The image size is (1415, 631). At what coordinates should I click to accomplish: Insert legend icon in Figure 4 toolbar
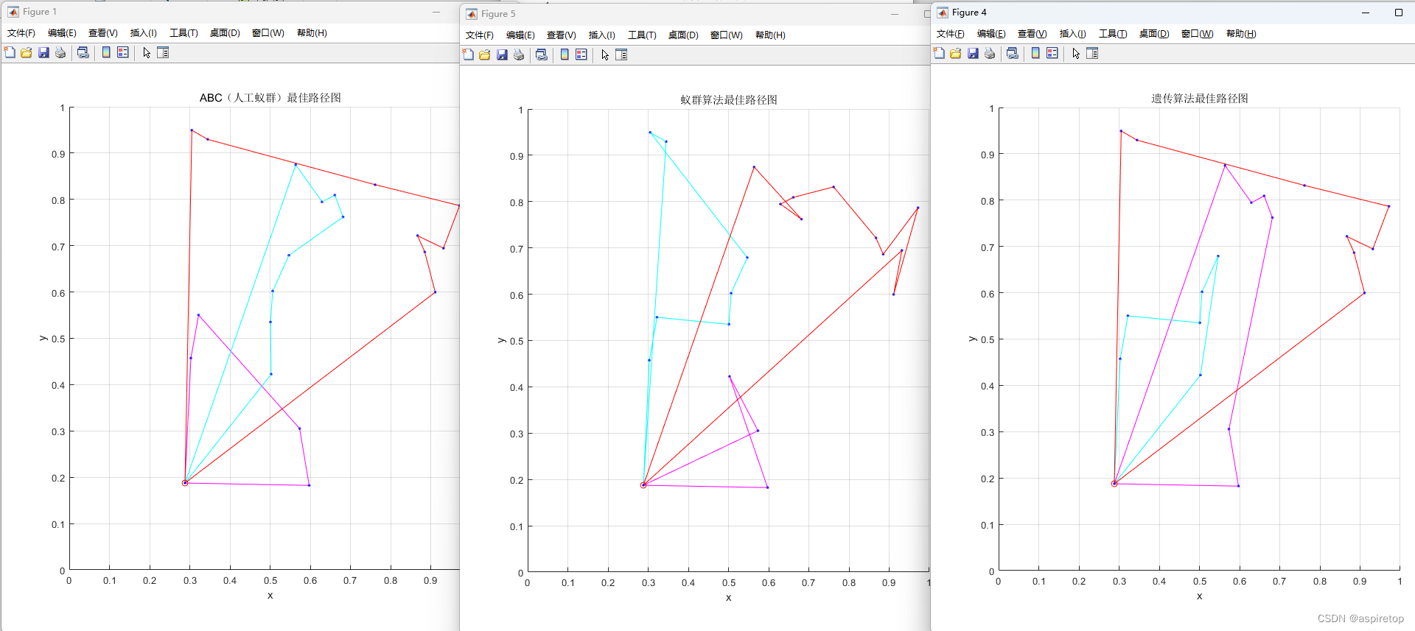(1052, 53)
